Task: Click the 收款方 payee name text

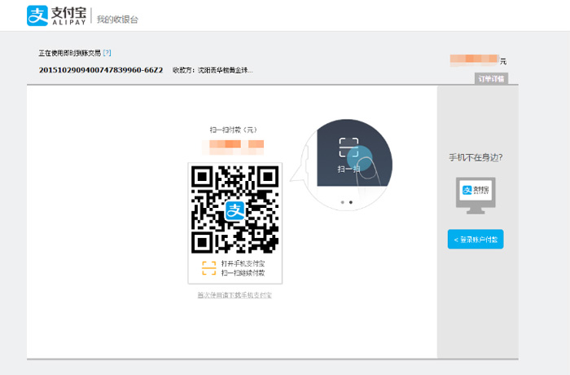Action: (213, 70)
